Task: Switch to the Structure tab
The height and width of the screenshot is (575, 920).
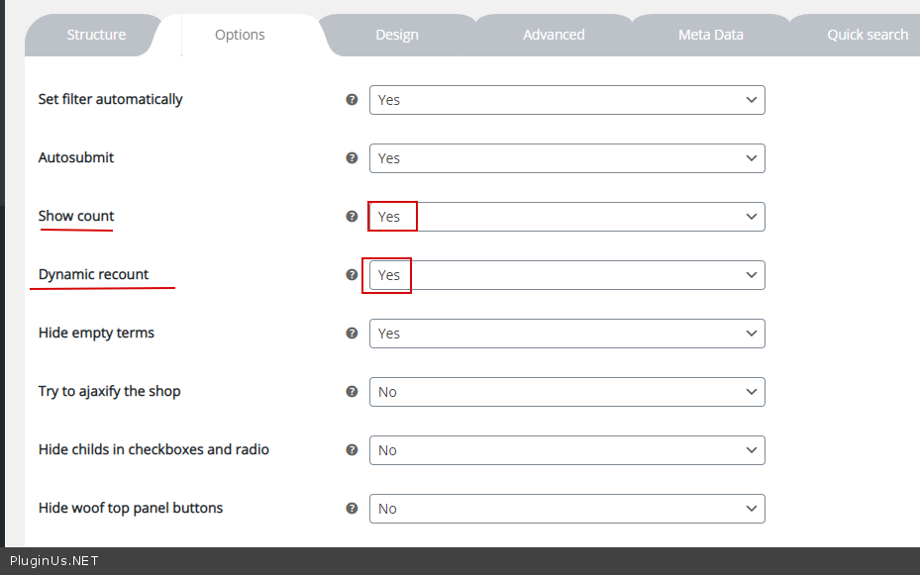Action: pyautogui.click(x=96, y=35)
